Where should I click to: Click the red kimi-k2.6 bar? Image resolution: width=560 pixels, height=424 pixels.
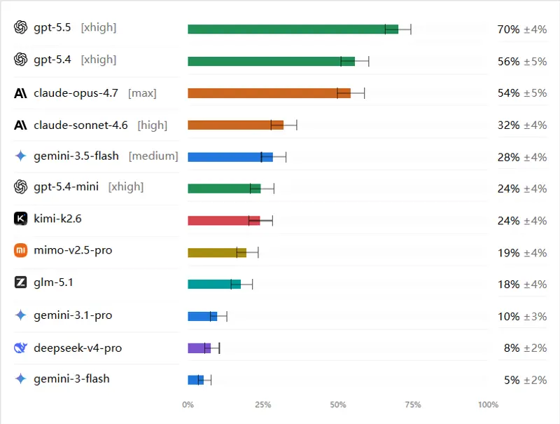click(x=223, y=221)
